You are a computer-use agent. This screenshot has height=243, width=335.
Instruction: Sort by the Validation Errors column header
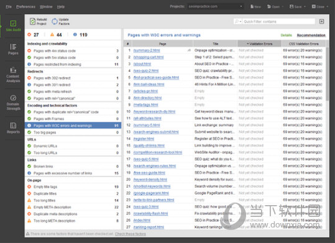tap(259, 44)
